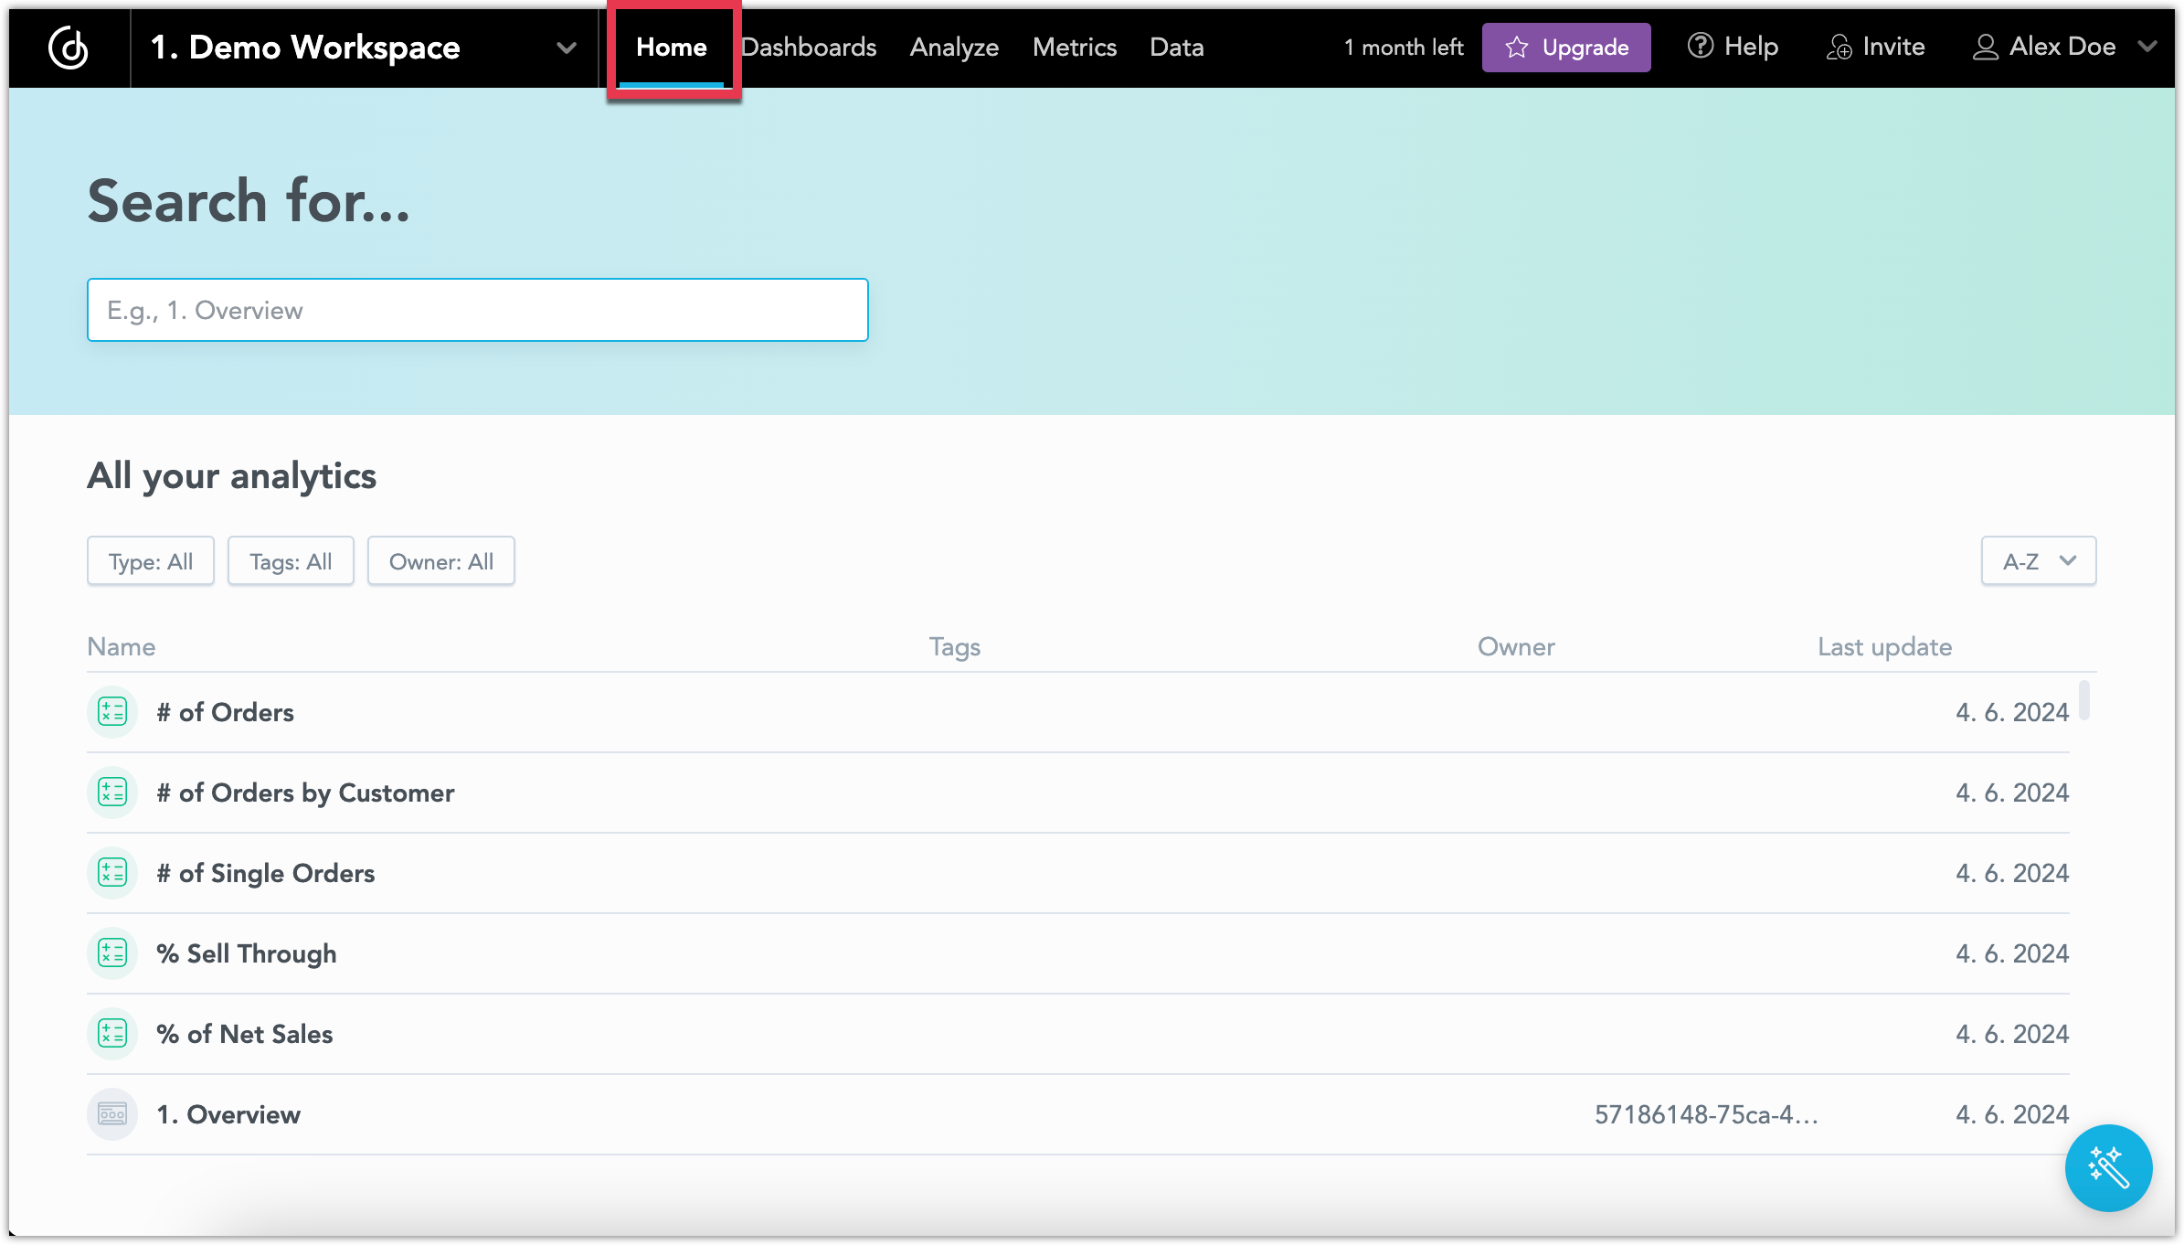This screenshot has height=1245, width=2184.
Task: Switch to the Dashboards tab
Action: click(809, 47)
